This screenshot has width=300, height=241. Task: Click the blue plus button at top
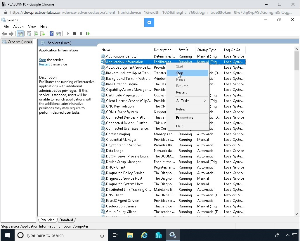149,22
